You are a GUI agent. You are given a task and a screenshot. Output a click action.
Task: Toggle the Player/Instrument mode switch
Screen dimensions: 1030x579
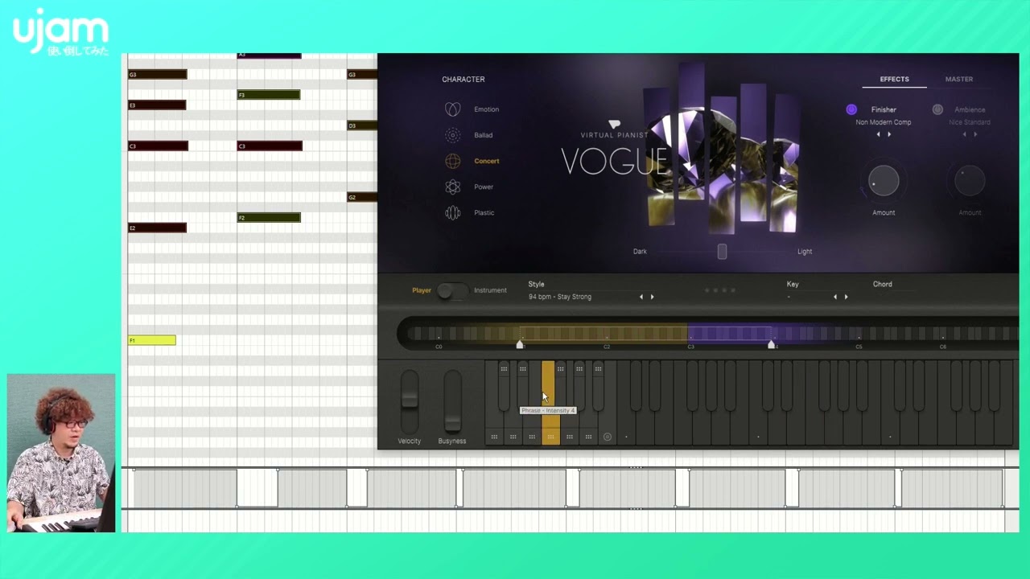coord(452,291)
